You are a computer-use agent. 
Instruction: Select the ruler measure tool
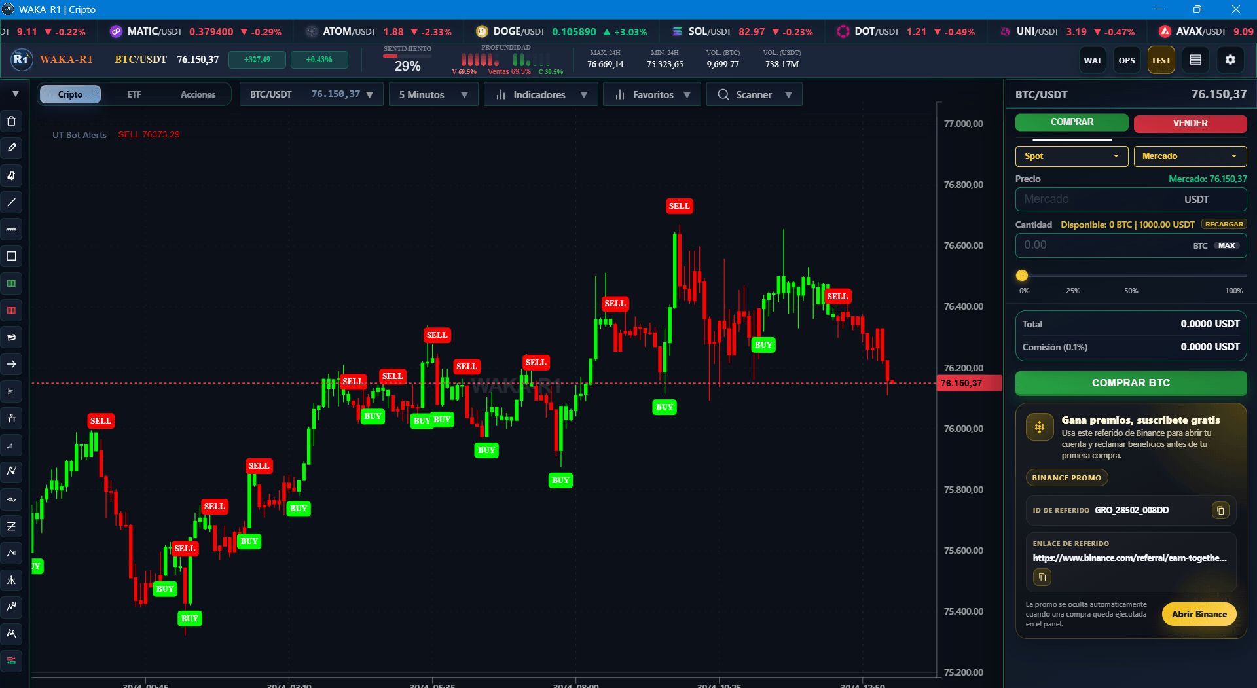pyautogui.click(x=11, y=229)
